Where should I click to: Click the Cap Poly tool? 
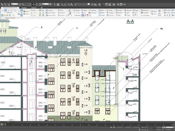pos(110,15)
